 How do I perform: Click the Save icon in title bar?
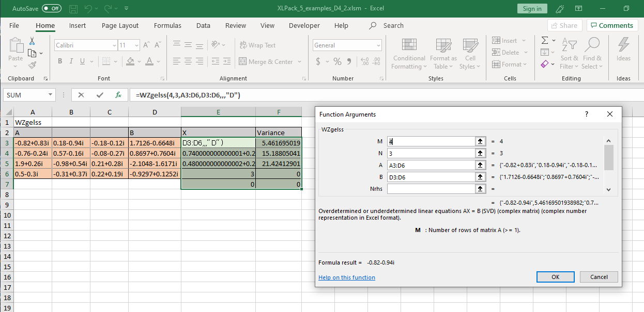click(x=73, y=9)
